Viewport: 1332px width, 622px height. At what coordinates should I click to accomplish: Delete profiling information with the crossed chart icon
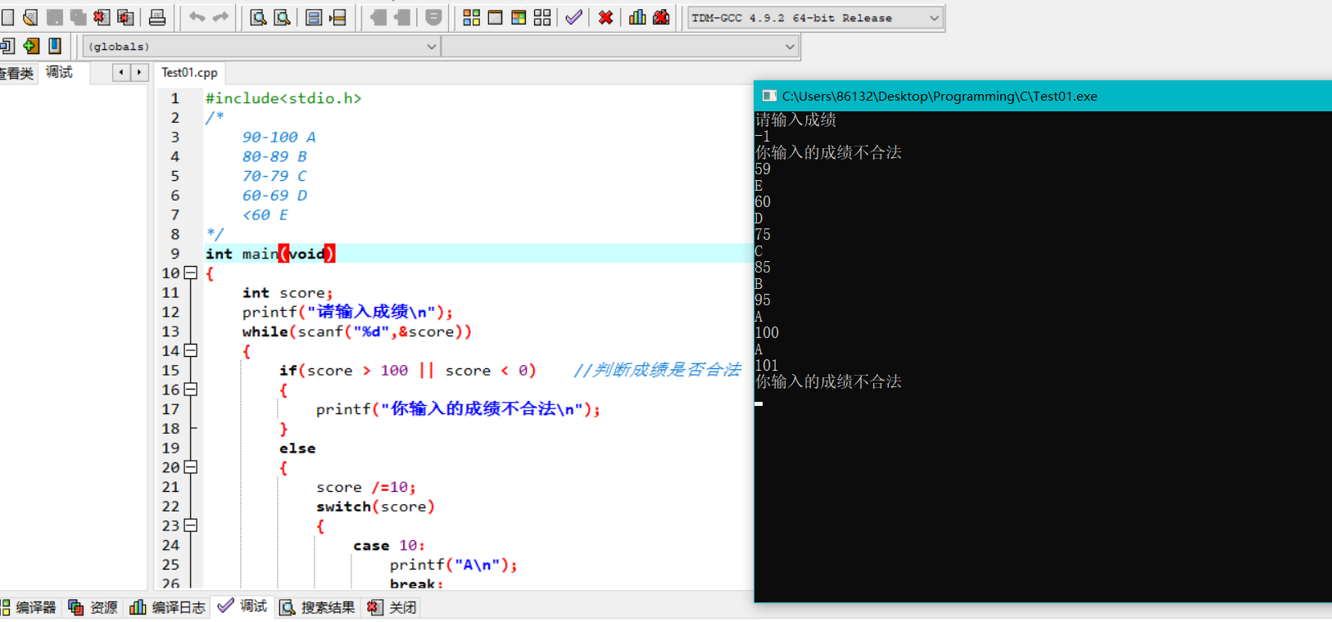pos(661,17)
